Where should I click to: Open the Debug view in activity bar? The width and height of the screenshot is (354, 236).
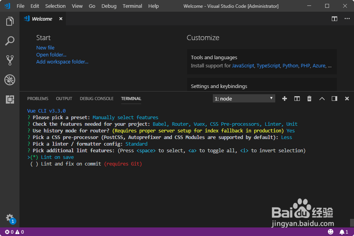coord(10,80)
